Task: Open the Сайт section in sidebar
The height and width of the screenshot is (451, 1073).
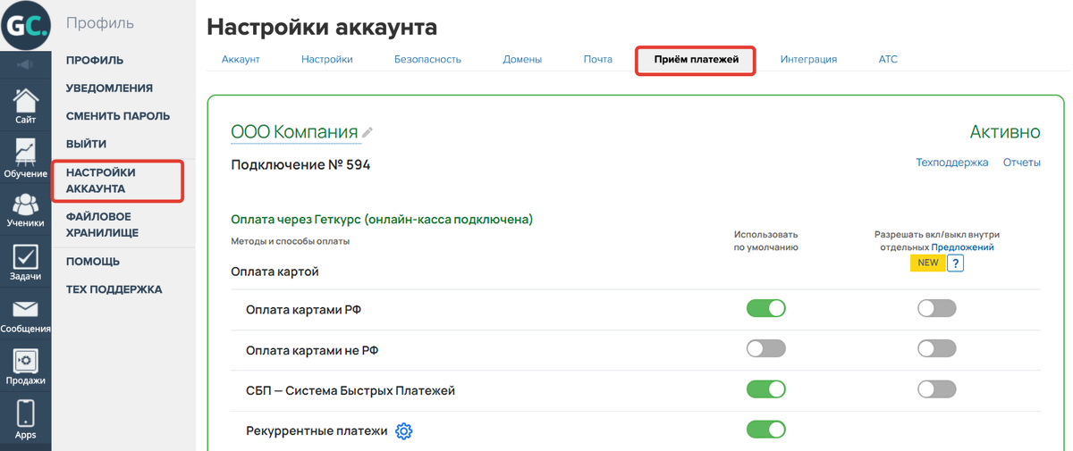Action: click(25, 106)
